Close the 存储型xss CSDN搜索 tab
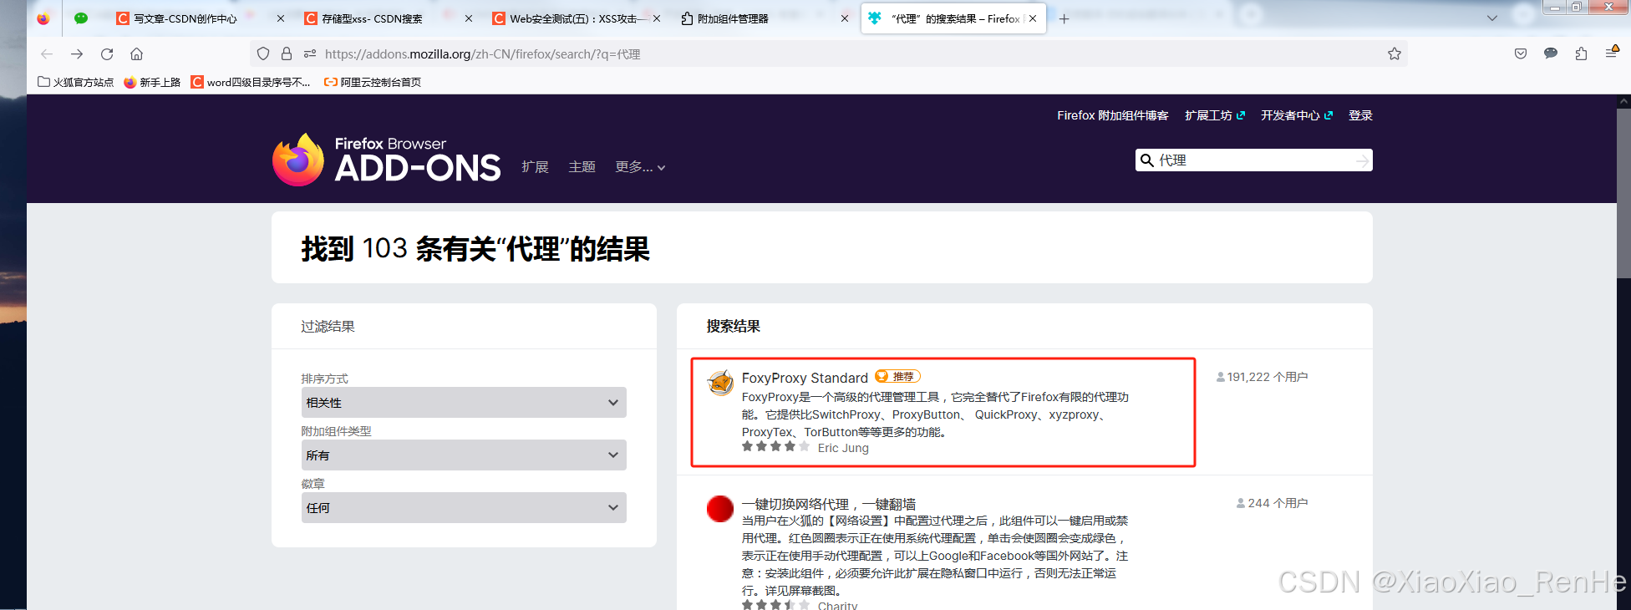This screenshot has width=1631, height=610. coord(468,18)
